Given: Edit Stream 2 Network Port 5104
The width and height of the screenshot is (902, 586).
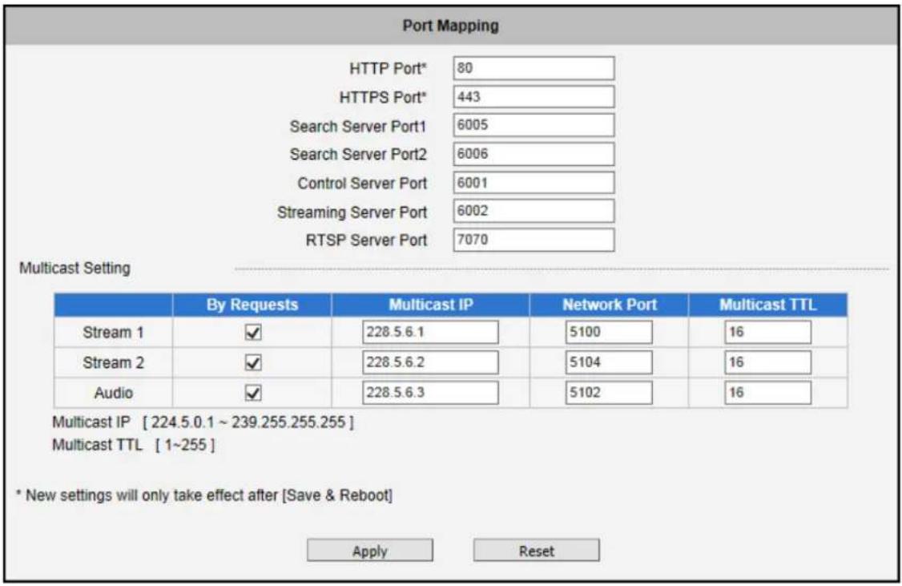Looking at the screenshot, I should (609, 362).
